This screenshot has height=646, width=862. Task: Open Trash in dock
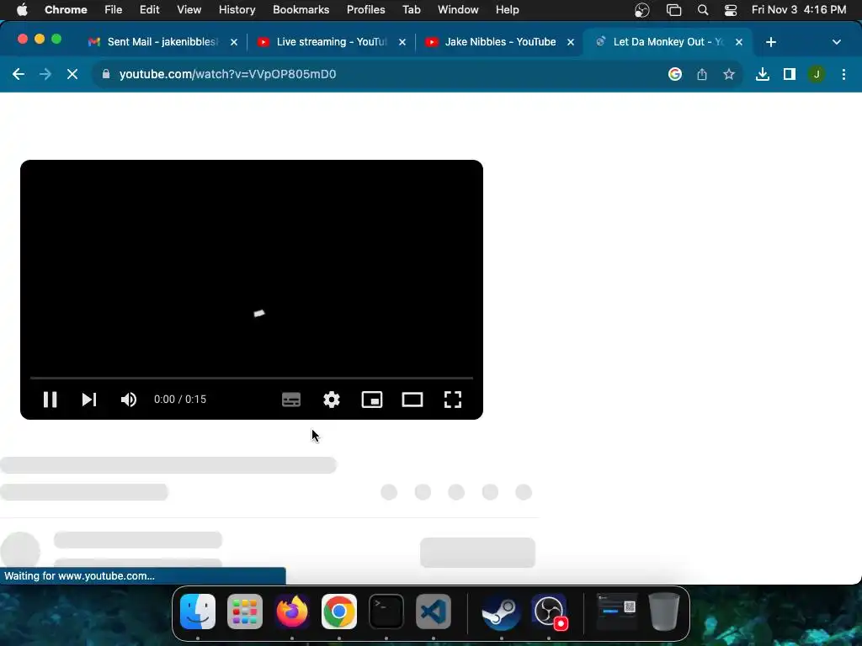pyautogui.click(x=664, y=612)
